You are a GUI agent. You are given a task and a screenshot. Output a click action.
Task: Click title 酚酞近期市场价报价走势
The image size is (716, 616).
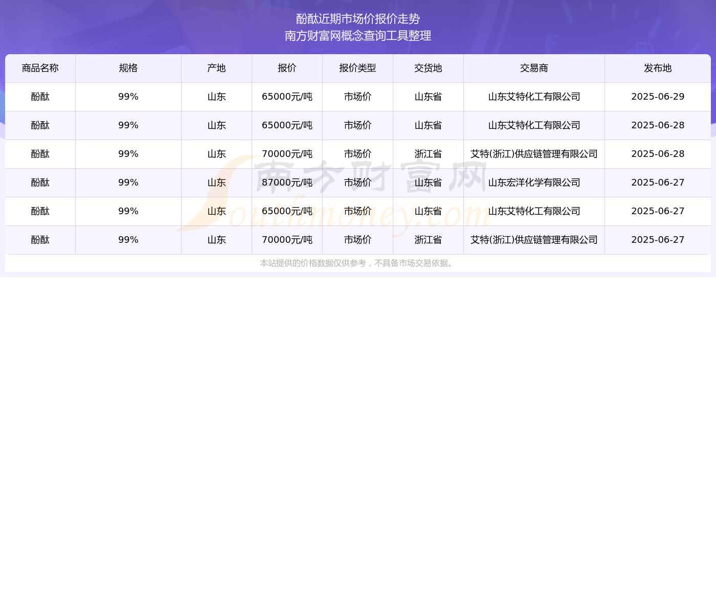[x=358, y=19]
